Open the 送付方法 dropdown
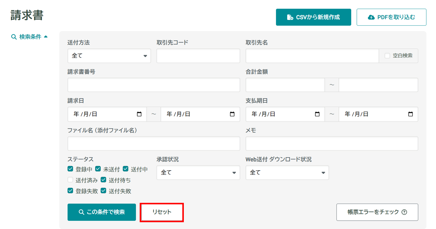 click(x=109, y=56)
